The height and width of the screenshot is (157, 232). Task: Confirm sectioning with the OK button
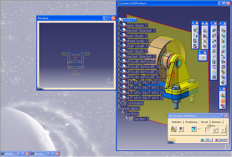pyautogui.click(x=206, y=140)
